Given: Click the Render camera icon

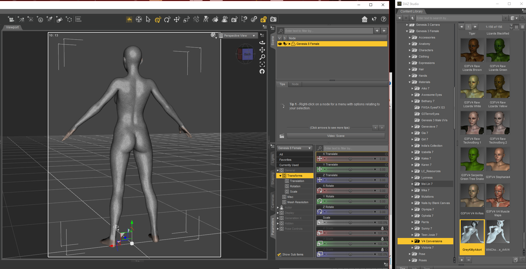Looking at the screenshot, I should click(x=273, y=19).
